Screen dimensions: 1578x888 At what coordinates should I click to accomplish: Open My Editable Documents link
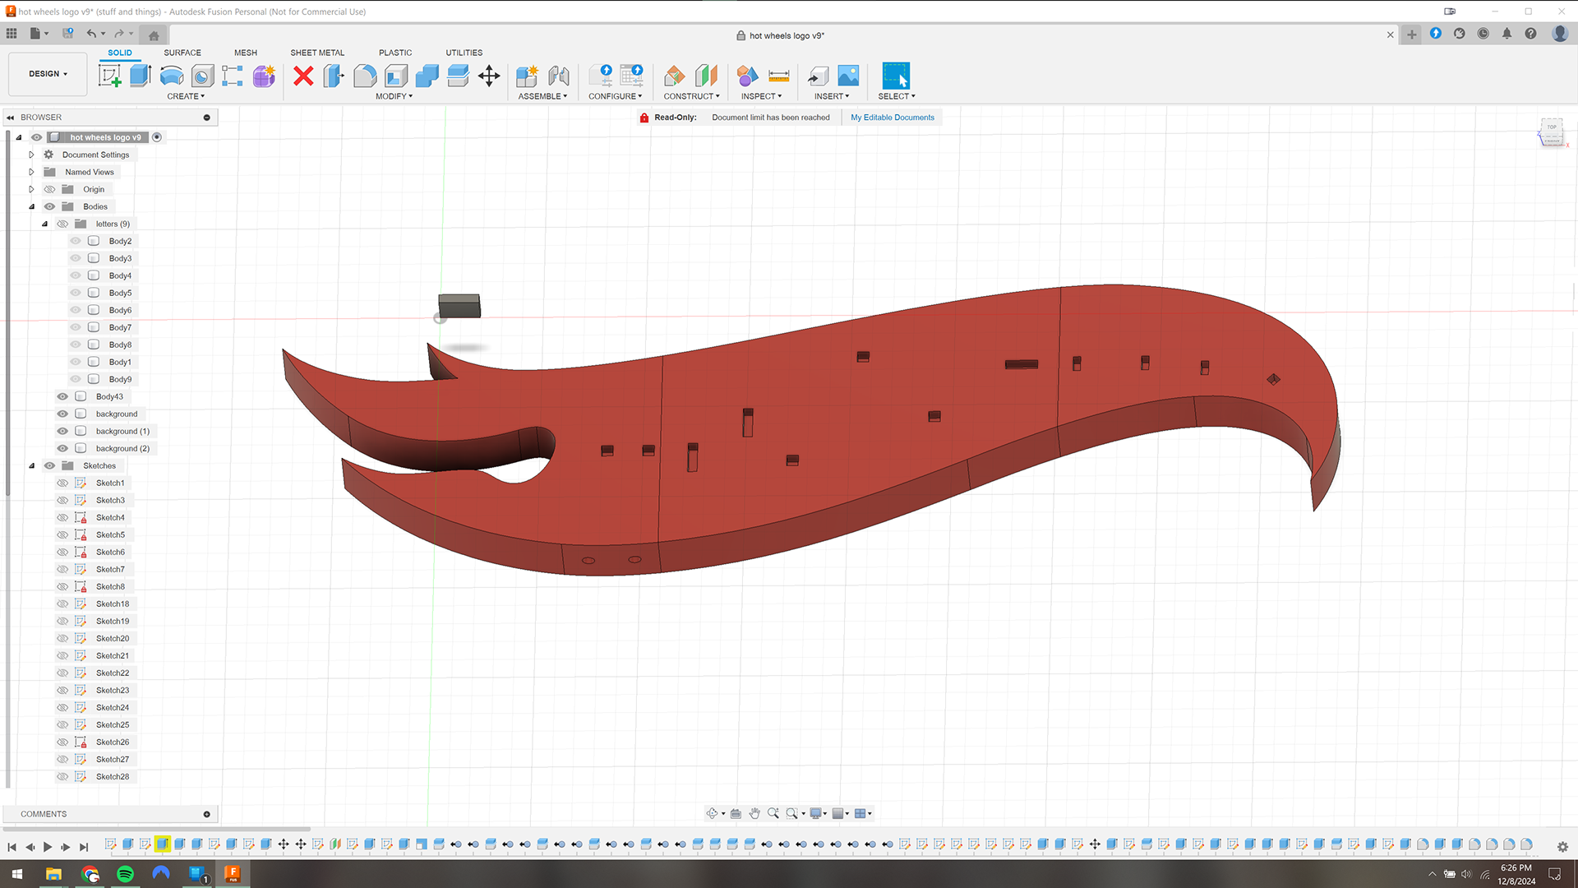click(893, 118)
